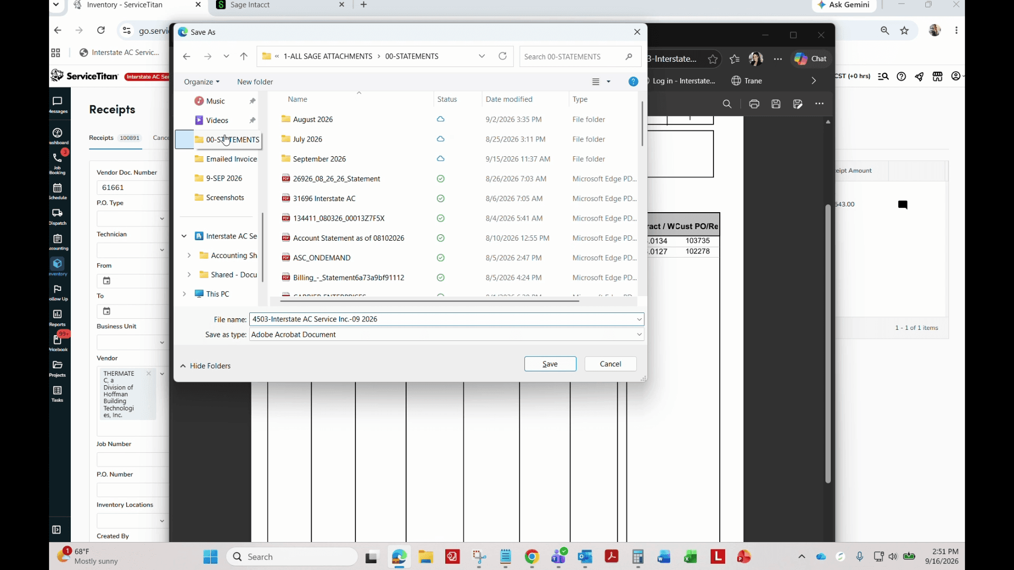The height and width of the screenshot is (570, 1014).
Task: Bookmark this page with Chrome star icon
Action: 905,31
